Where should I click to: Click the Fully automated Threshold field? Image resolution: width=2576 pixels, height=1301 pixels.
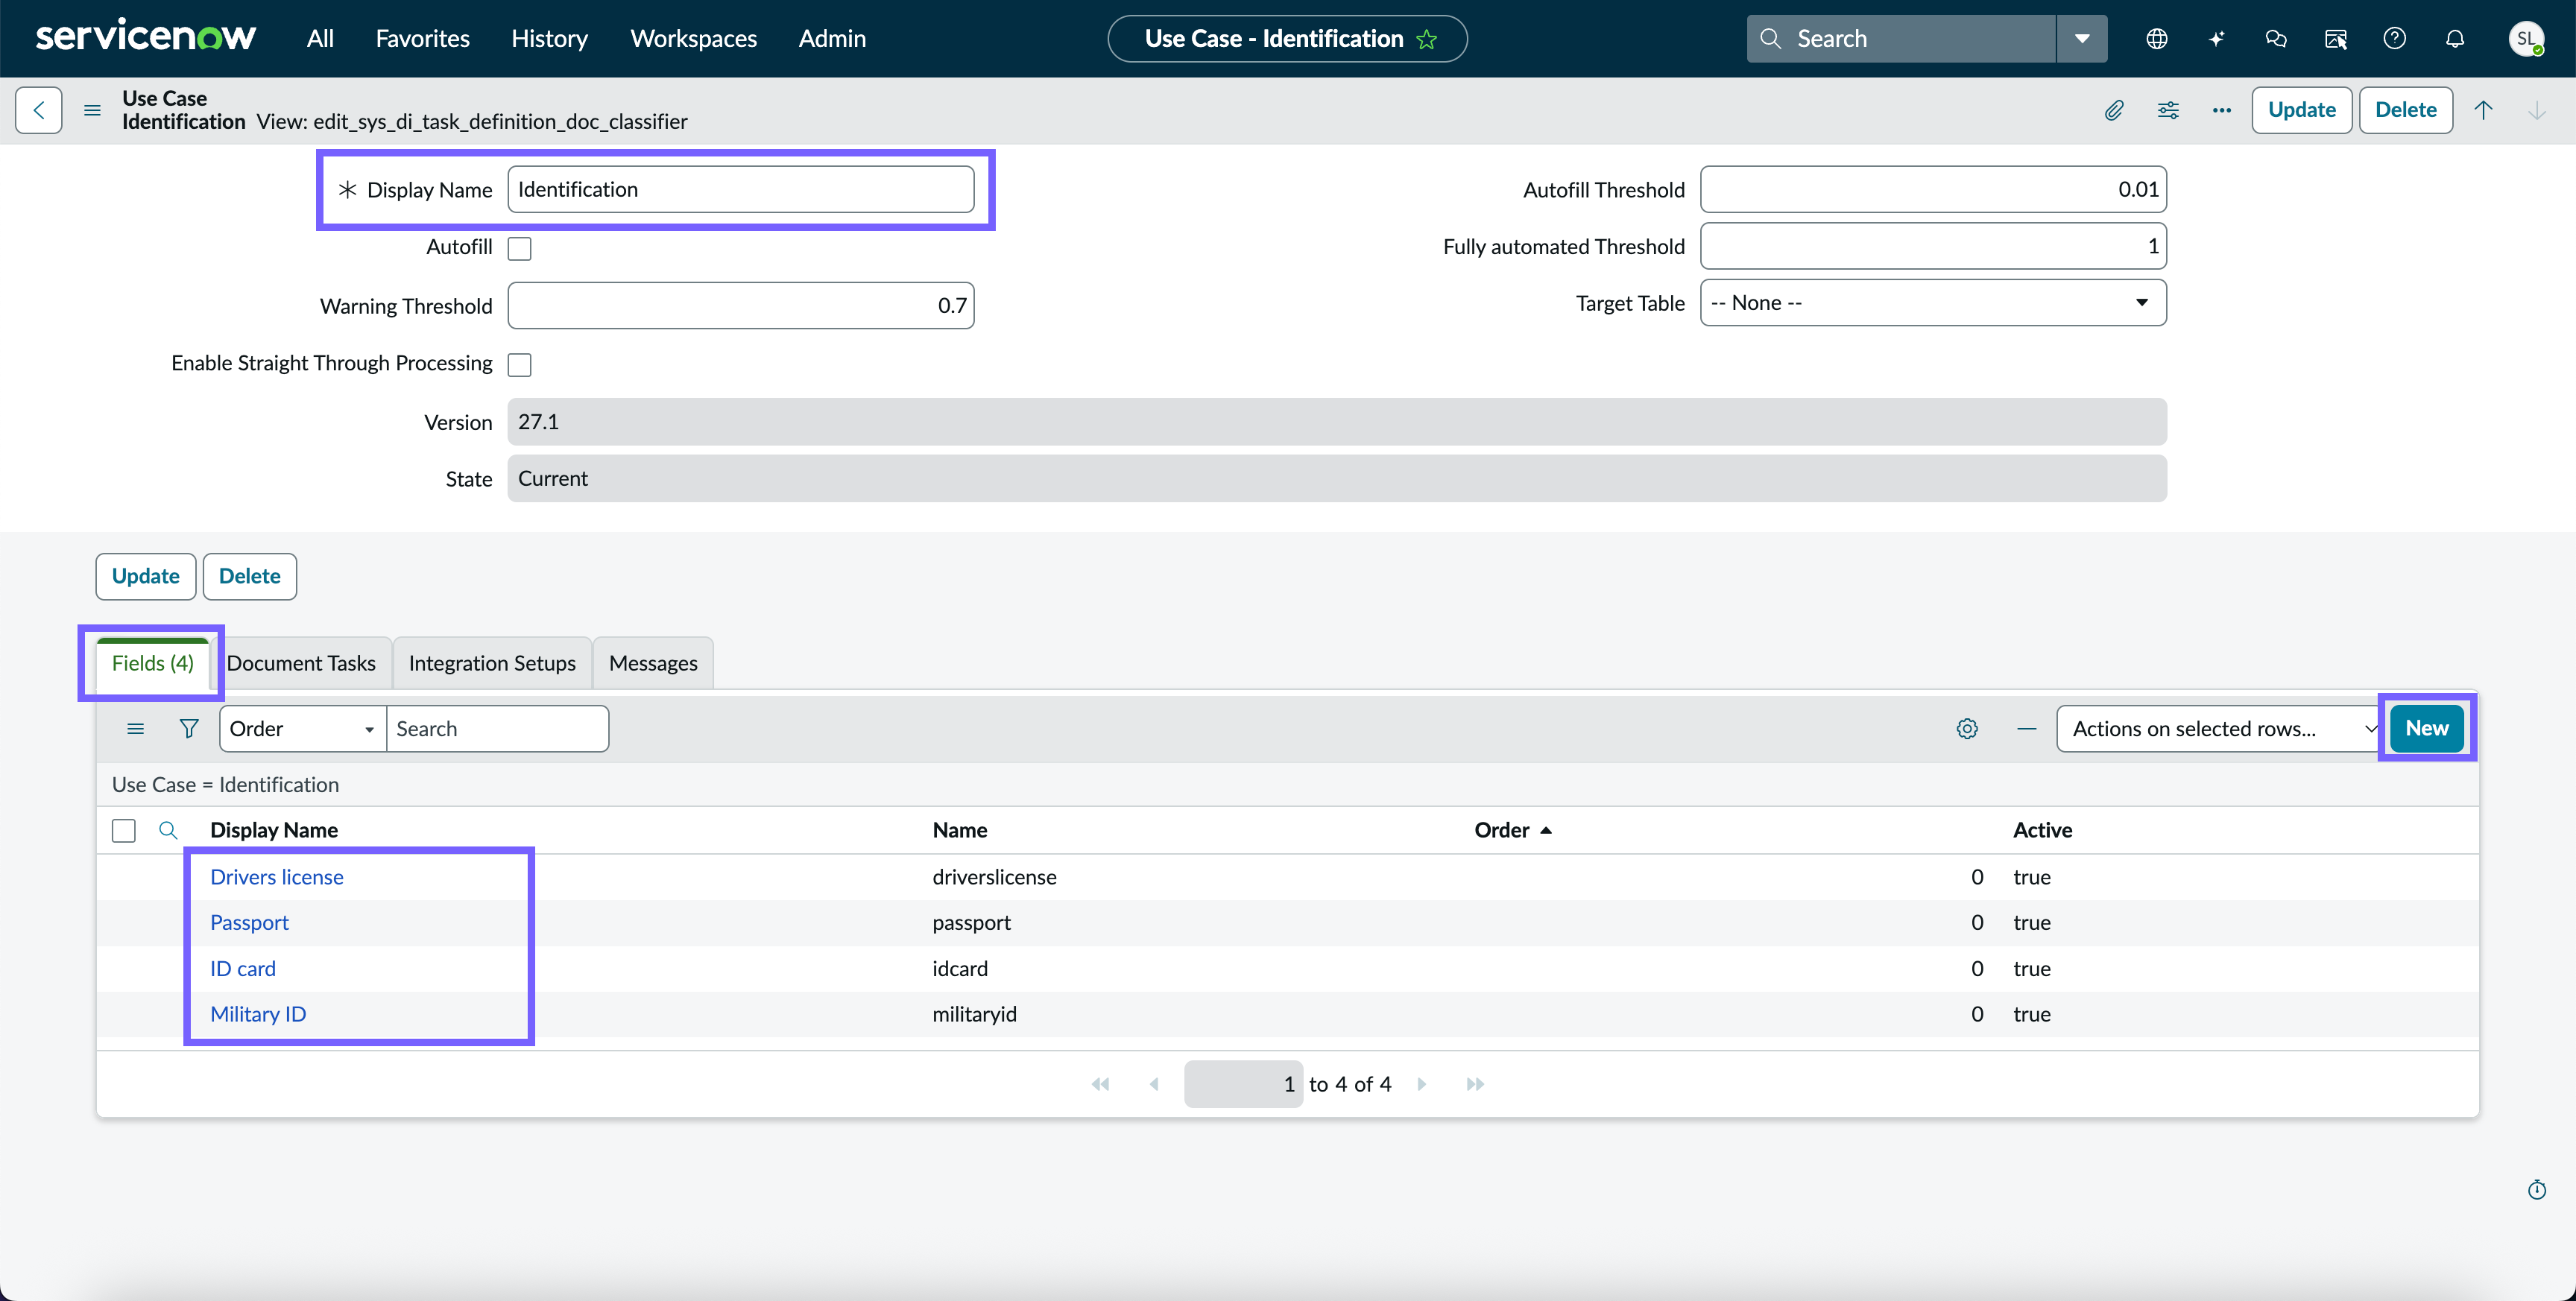[1933, 246]
